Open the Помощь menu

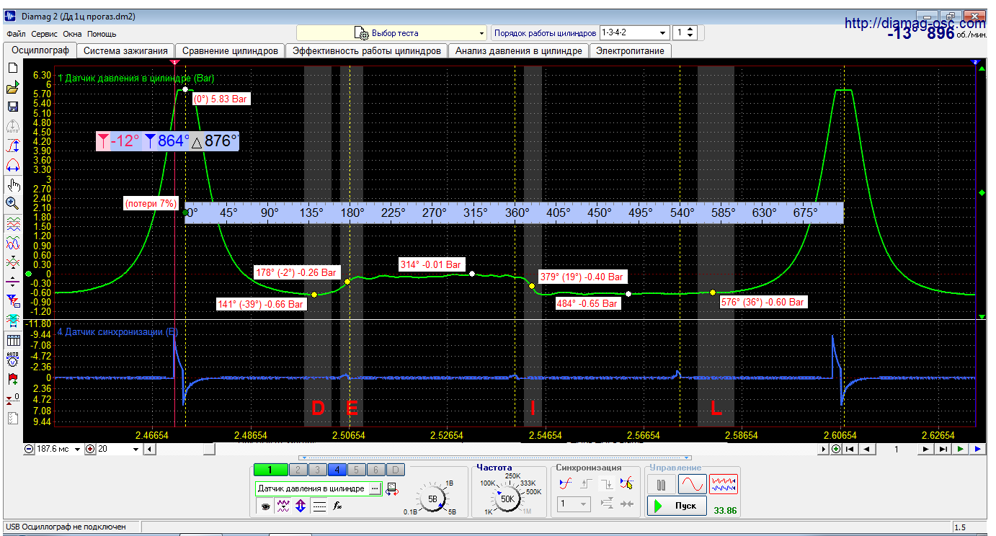point(102,34)
